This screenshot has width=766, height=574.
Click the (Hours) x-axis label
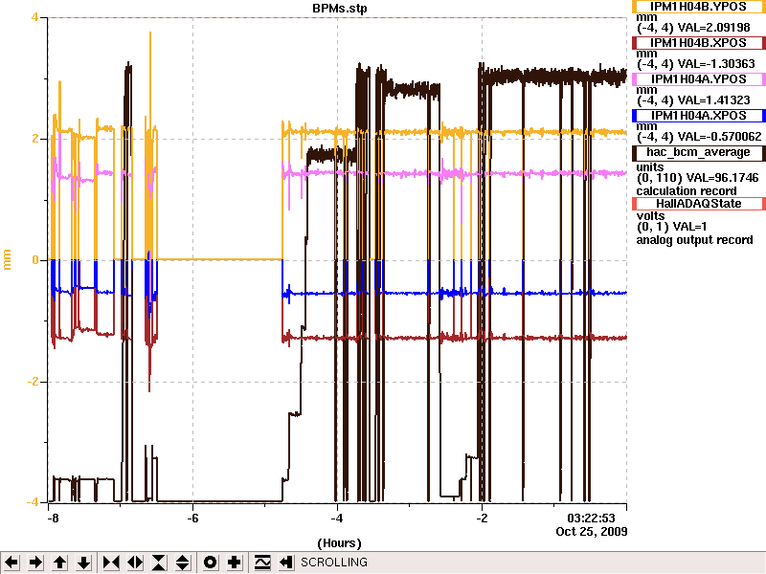(340, 543)
